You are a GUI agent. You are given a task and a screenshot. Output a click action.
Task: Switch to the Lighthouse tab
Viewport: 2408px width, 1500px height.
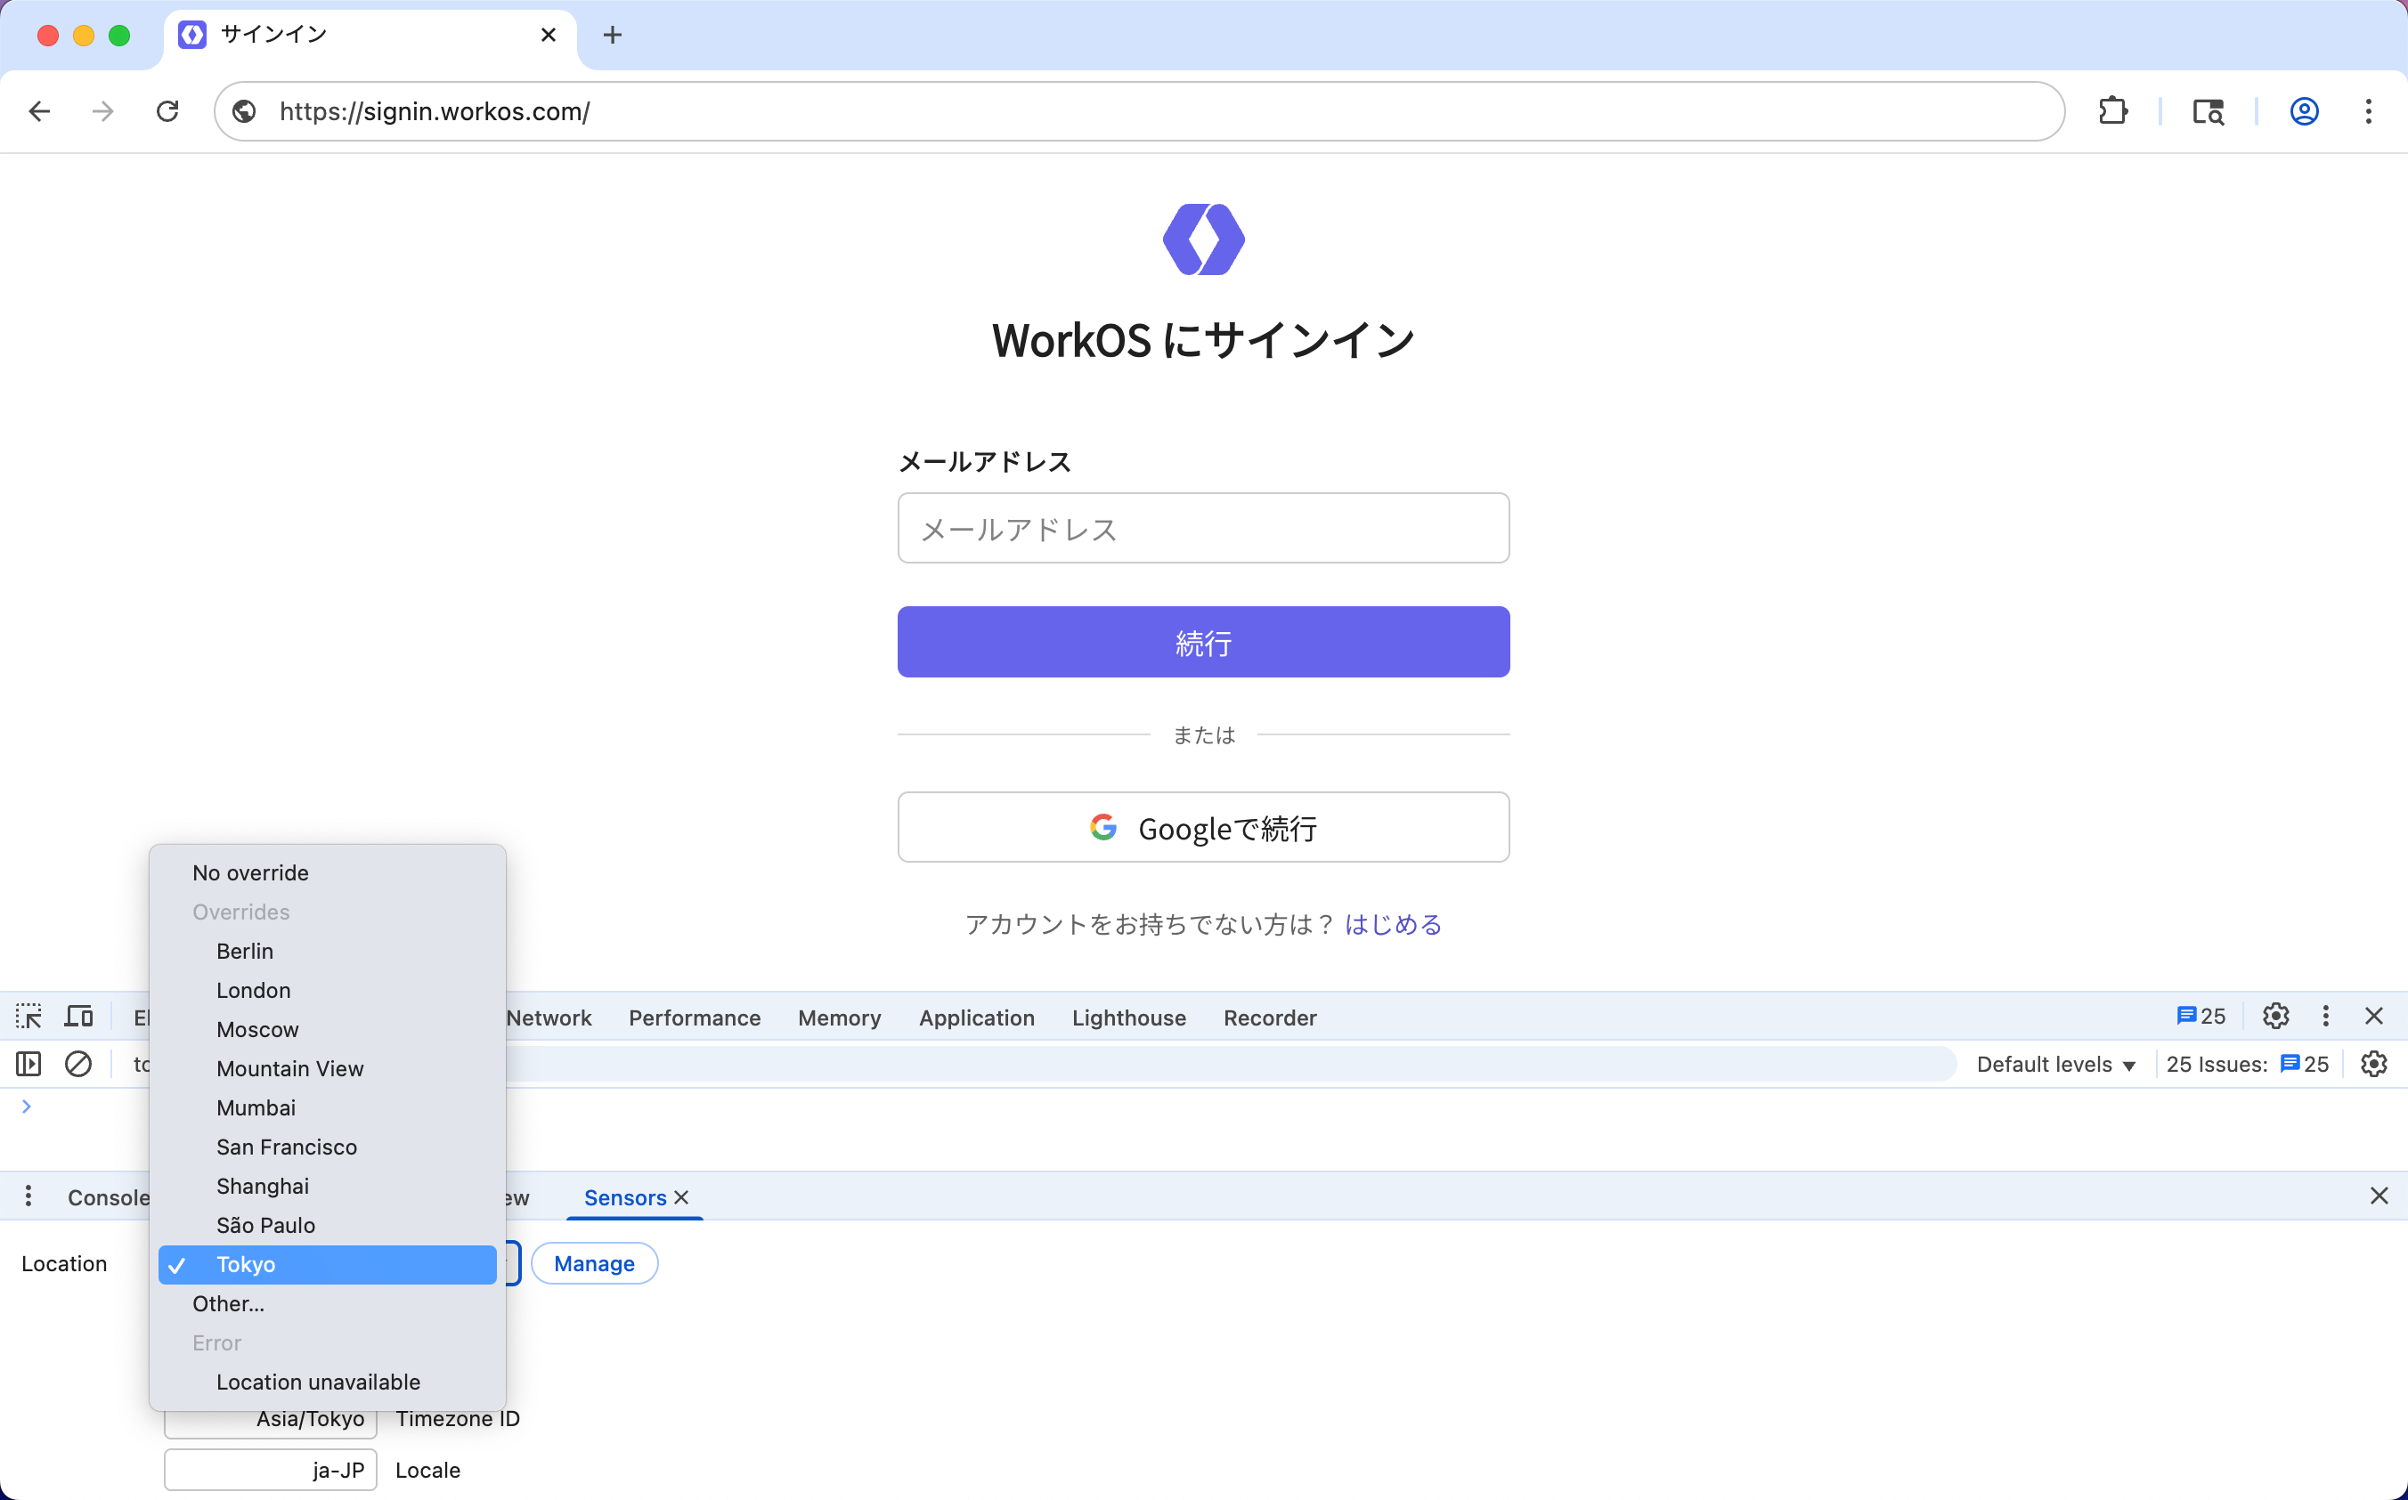[1128, 1017]
